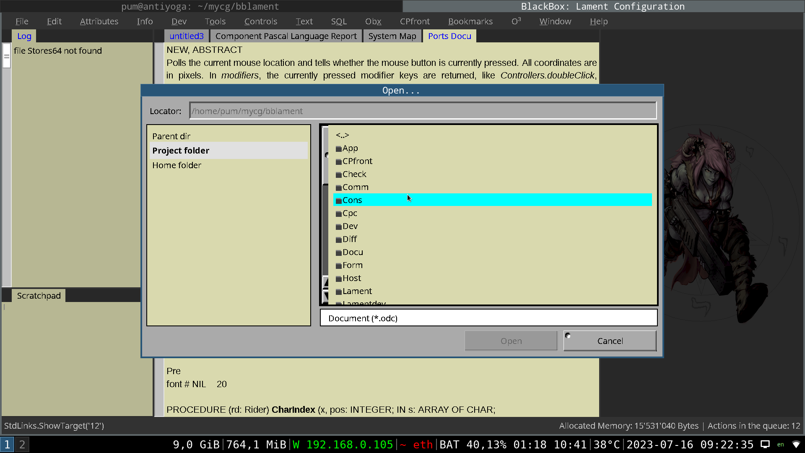This screenshot has width=805, height=453.
Task: Click the Locator path input field
Action: click(423, 111)
